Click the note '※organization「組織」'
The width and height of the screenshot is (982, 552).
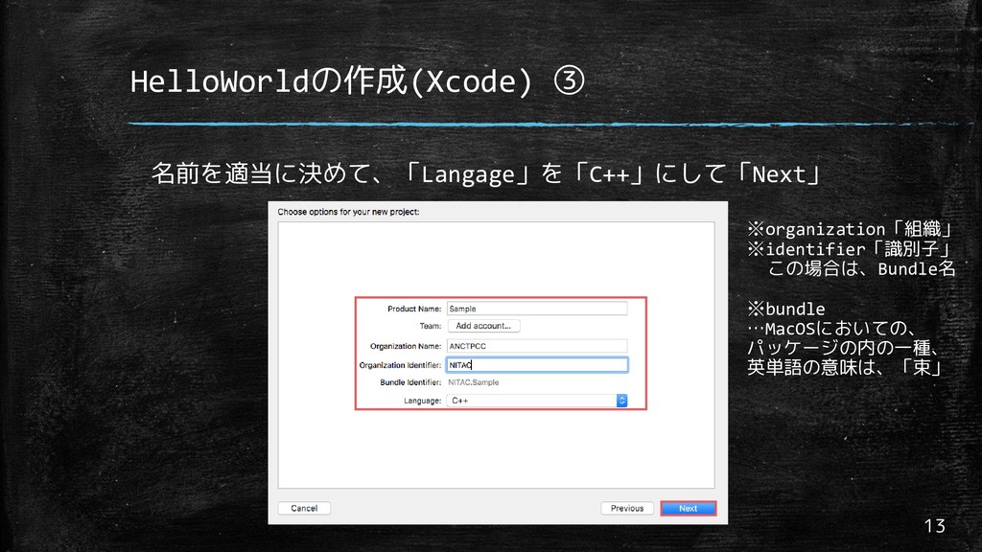click(851, 229)
